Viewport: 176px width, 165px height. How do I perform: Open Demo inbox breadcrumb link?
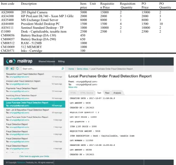83,69
